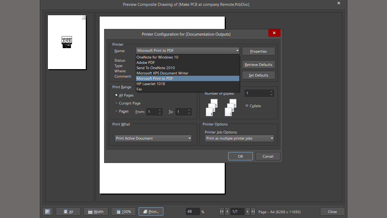The image size is (387, 218).
Task: Go to the first page arrow
Action: click(222, 212)
